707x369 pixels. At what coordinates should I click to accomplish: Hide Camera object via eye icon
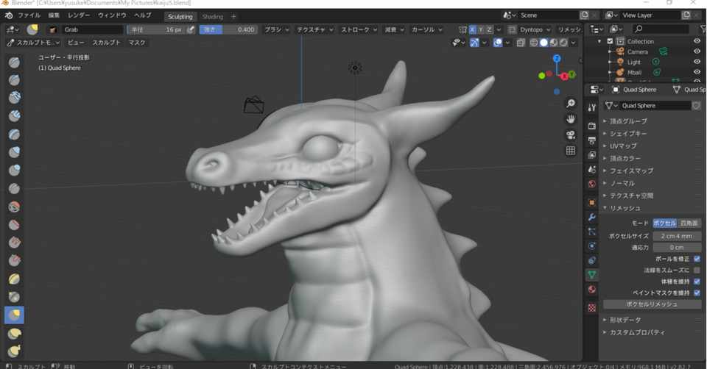pyautogui.click(x=697, y=51)
